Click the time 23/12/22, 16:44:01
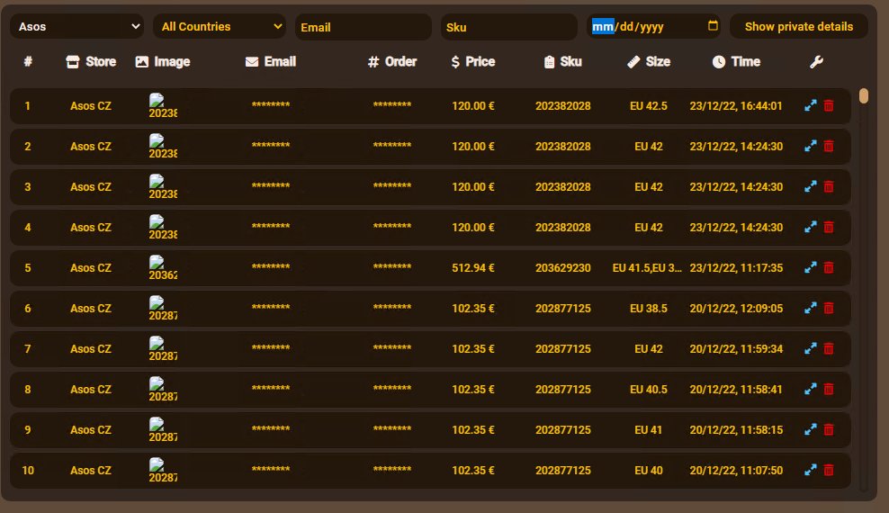Image resolution: width=889 pixels, height=513 pixels. (x=736, y=106)
